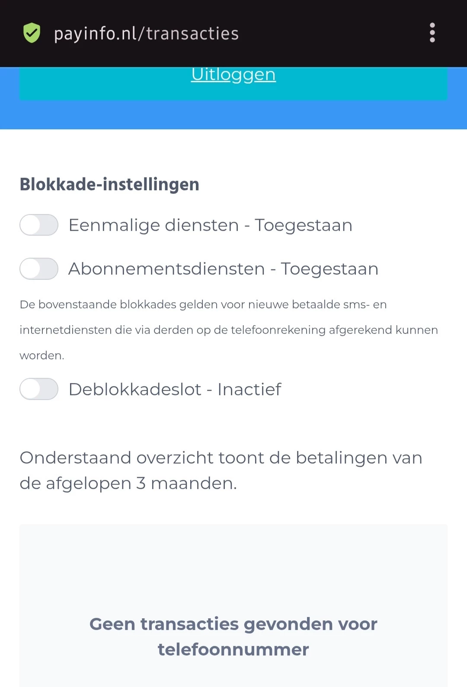Screen dimensions: 467x687
Task: Click the 'Geen transacties gevonden' message
Action: click(x=233, y=636)
